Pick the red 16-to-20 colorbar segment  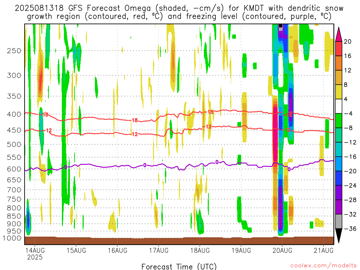coord(339,49)
